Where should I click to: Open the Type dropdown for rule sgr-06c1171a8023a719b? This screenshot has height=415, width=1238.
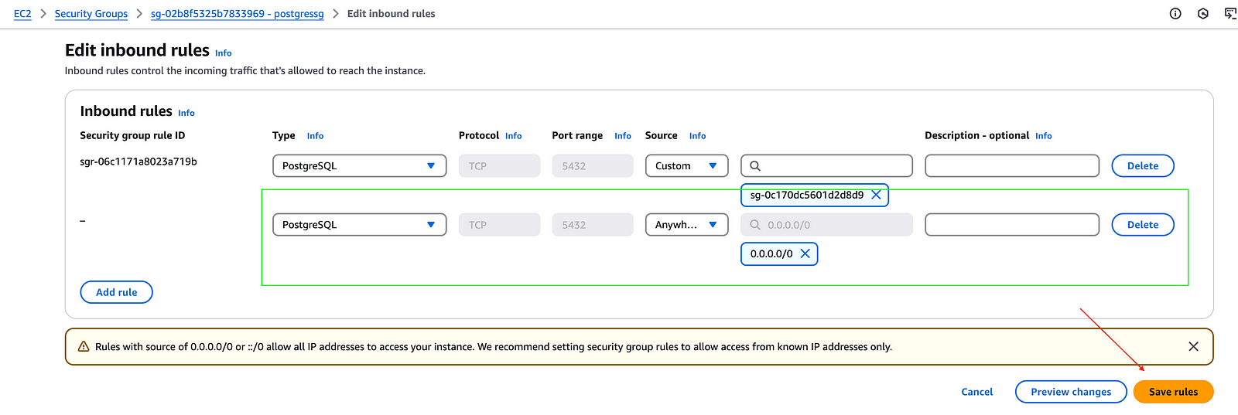pyautogui.click(x=359, y=166)
